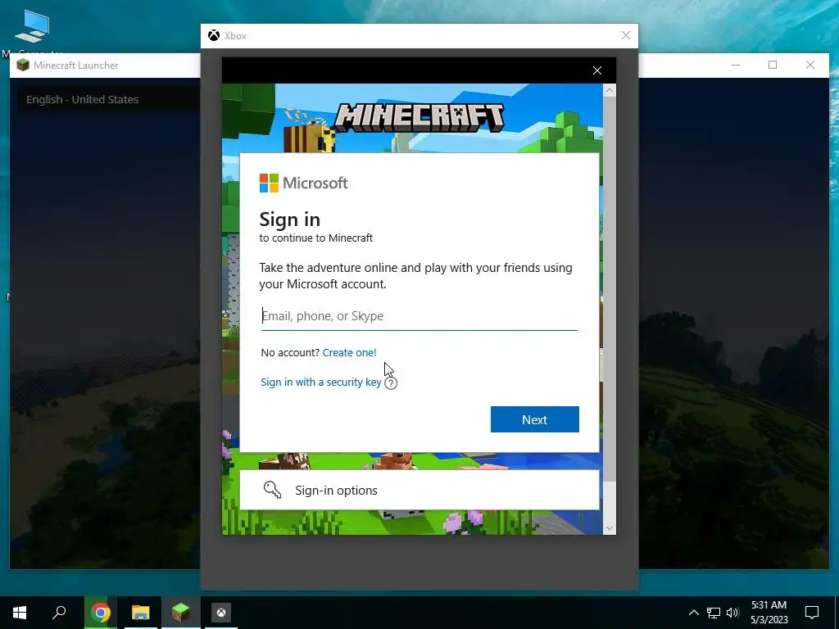Click the taskbar search icon
Image resolution: width=839 pixels, height=629 pixels.
59,613
